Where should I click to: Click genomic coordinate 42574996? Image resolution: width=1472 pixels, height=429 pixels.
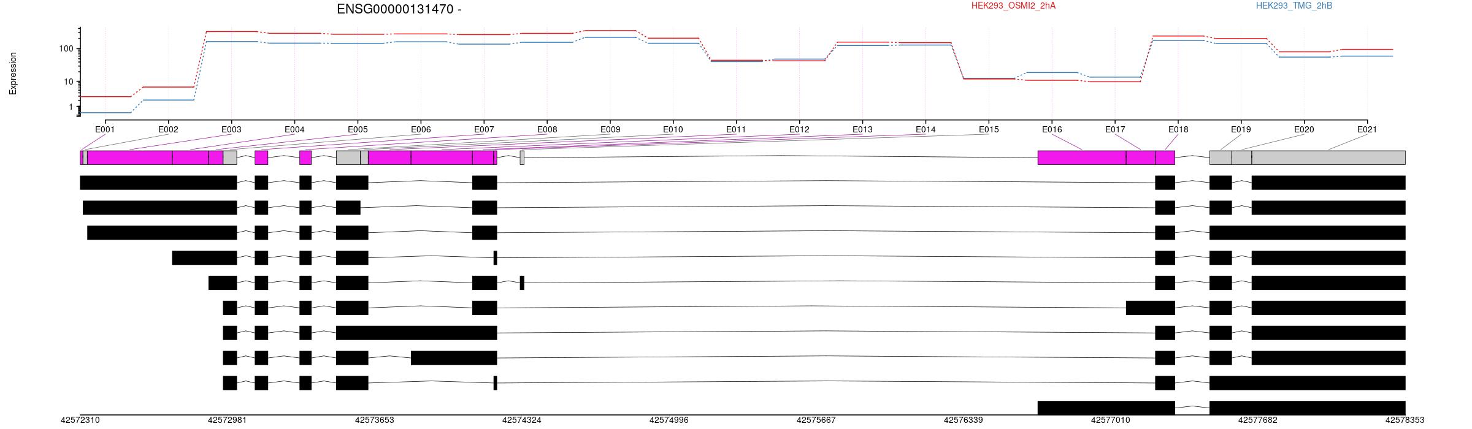pyautogui.click(x=669, y=420)
